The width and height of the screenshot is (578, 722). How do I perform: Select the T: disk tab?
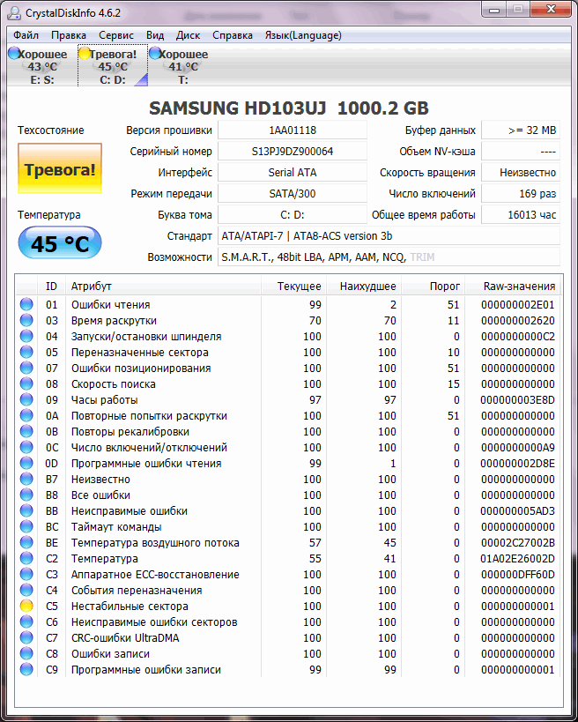click(x=183, y=66)
